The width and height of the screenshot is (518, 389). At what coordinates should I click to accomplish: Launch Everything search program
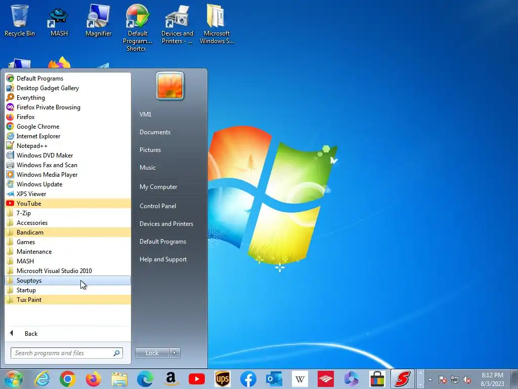coord(68,98)
